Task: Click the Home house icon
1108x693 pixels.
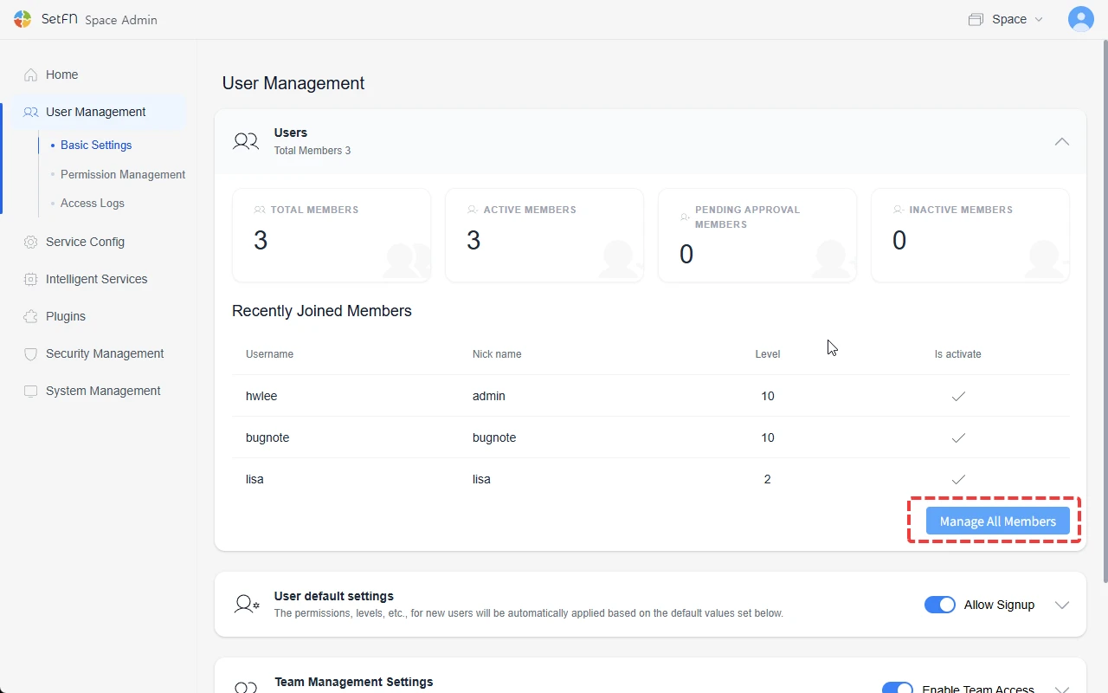Action: tap(31, 74)
